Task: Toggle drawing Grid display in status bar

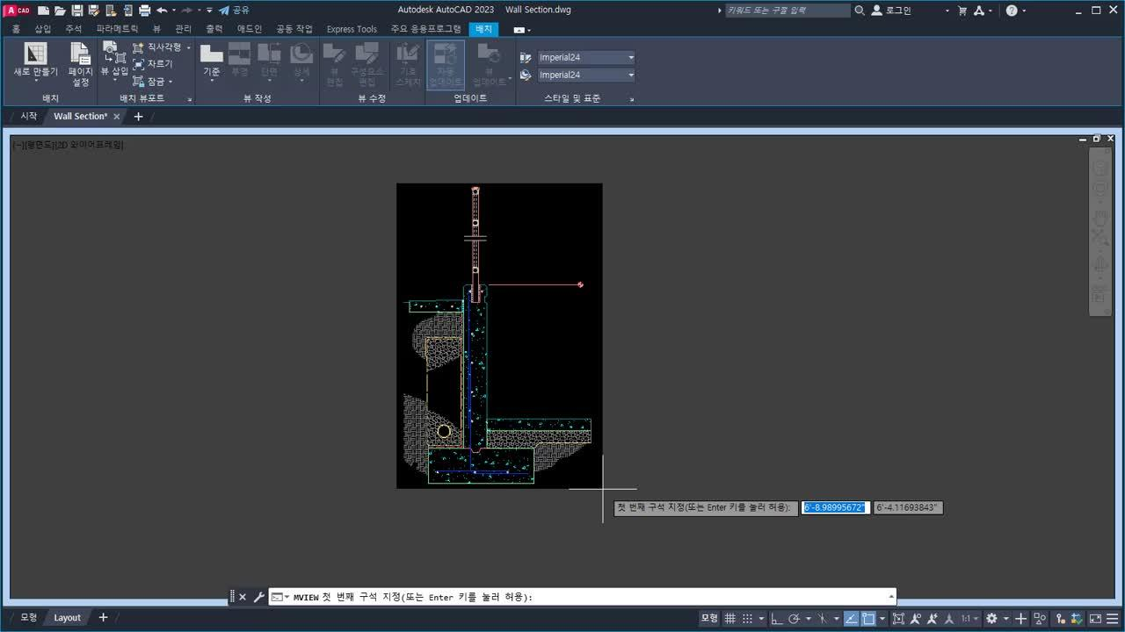Action: pyautogui.click(x=729, y=618)
